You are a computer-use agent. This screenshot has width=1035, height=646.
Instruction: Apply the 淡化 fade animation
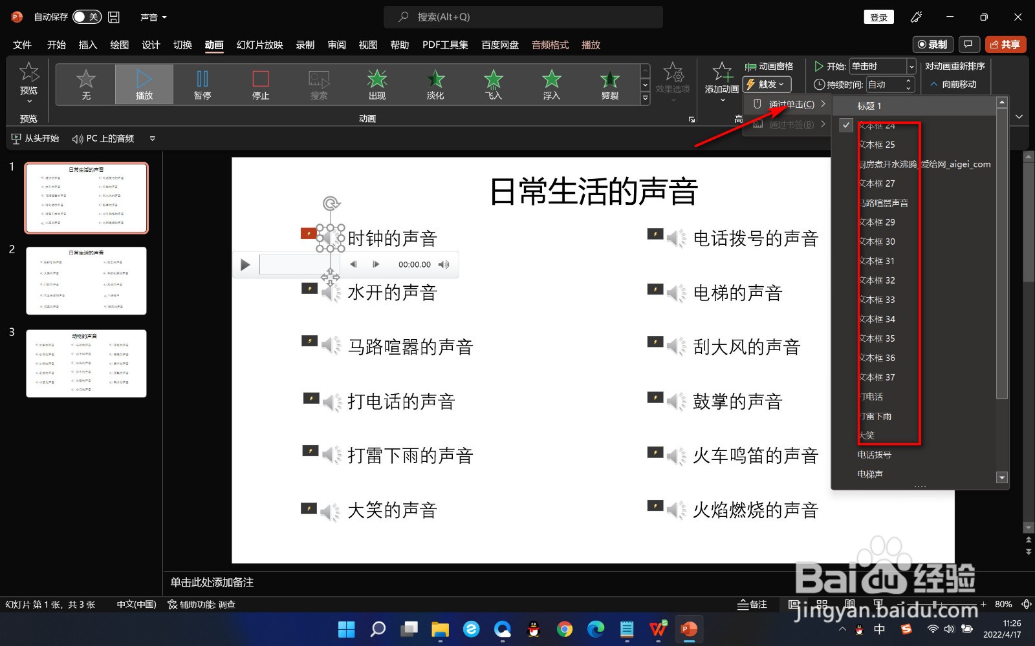[x=435, y=85]
